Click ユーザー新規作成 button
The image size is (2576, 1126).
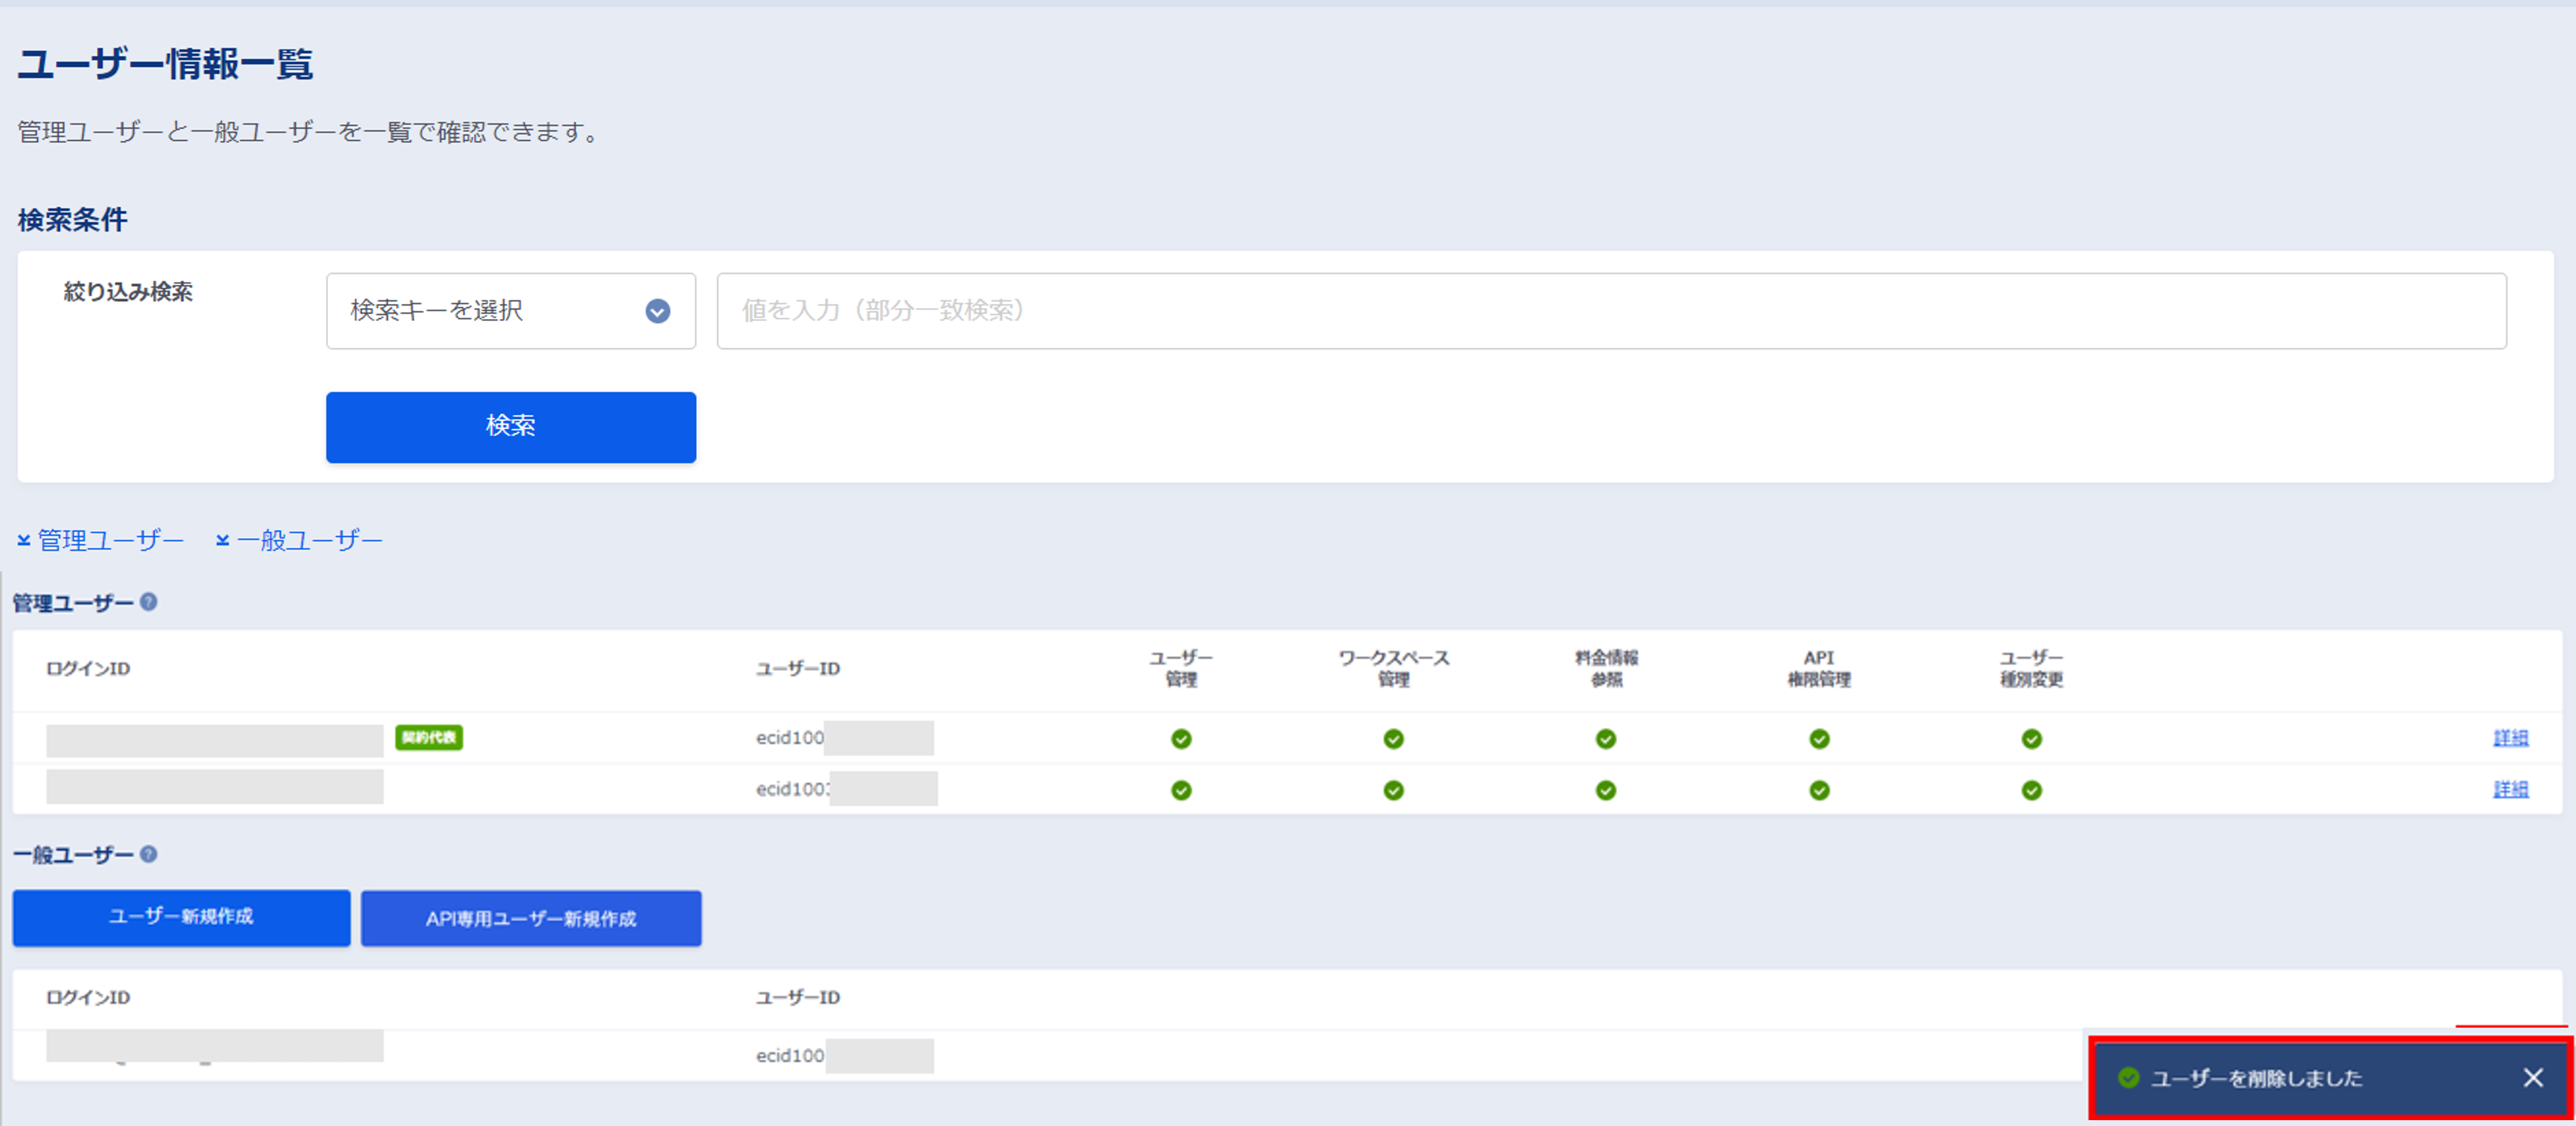[x=181, y=917]
